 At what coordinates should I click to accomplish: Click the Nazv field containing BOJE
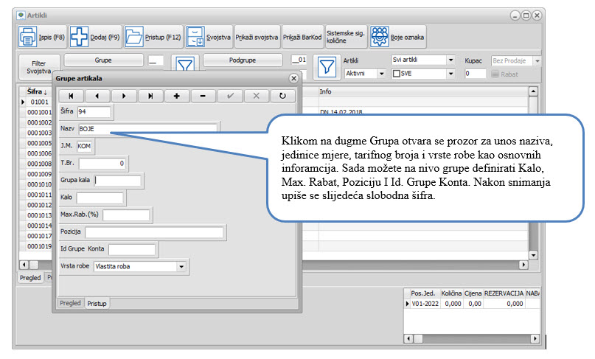tap(148, 129)
